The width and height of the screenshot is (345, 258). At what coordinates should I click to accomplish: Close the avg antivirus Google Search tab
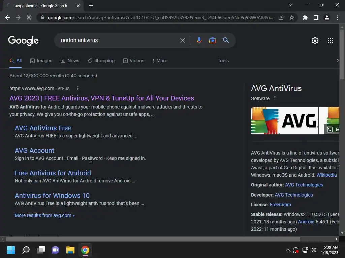coord(78,6)
